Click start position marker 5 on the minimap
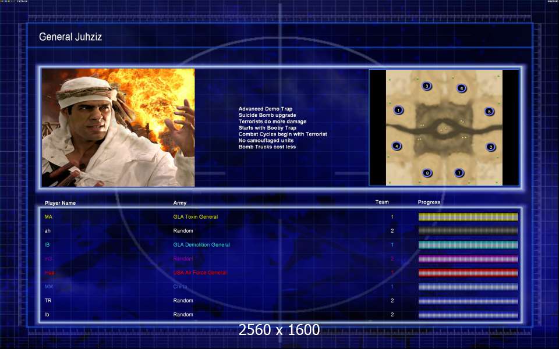559x349 pixels. (489, 112)
